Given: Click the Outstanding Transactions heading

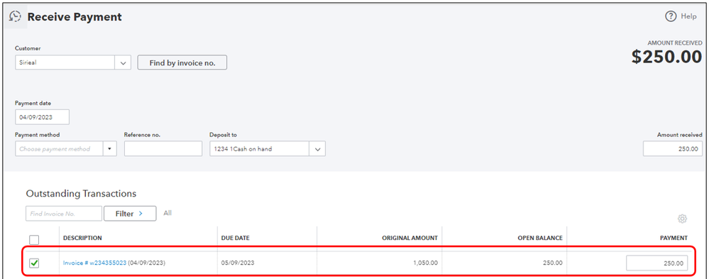Looking at the screenshot, I should point(81,194).
